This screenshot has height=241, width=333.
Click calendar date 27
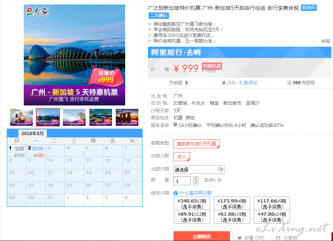pyautogui.click(x=112, y=188)
